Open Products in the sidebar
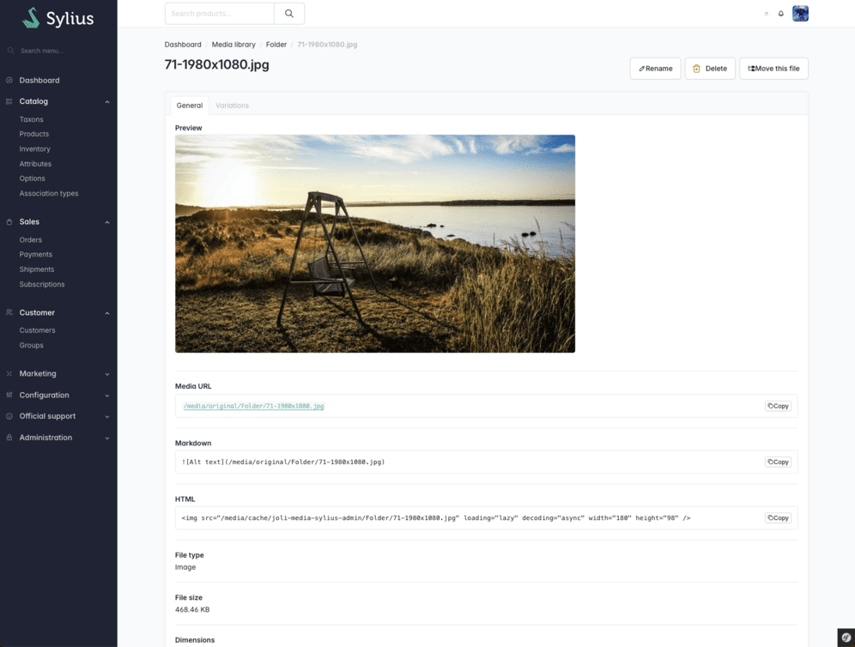Image resolution: width=855 pixels, height=647 pixels. click(x=33, y=134)
